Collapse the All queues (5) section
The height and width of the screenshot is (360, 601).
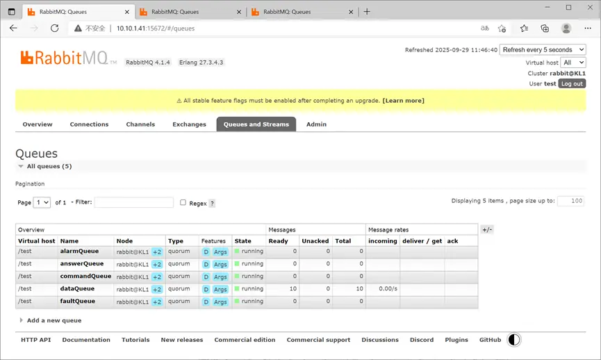[48, 166]
